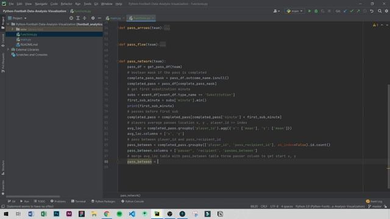390x219 pixels.
Task: Open IDE settings gear in top-right toolbar
Action: point(386,11)
